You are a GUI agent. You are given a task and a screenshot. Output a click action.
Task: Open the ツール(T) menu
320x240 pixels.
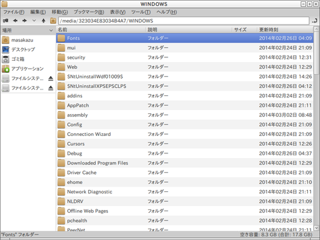coord(141,12)
